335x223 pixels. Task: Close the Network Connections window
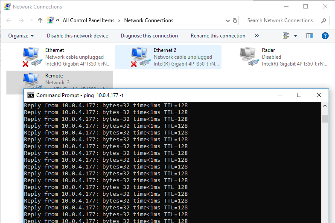click(x=325, y=7)
